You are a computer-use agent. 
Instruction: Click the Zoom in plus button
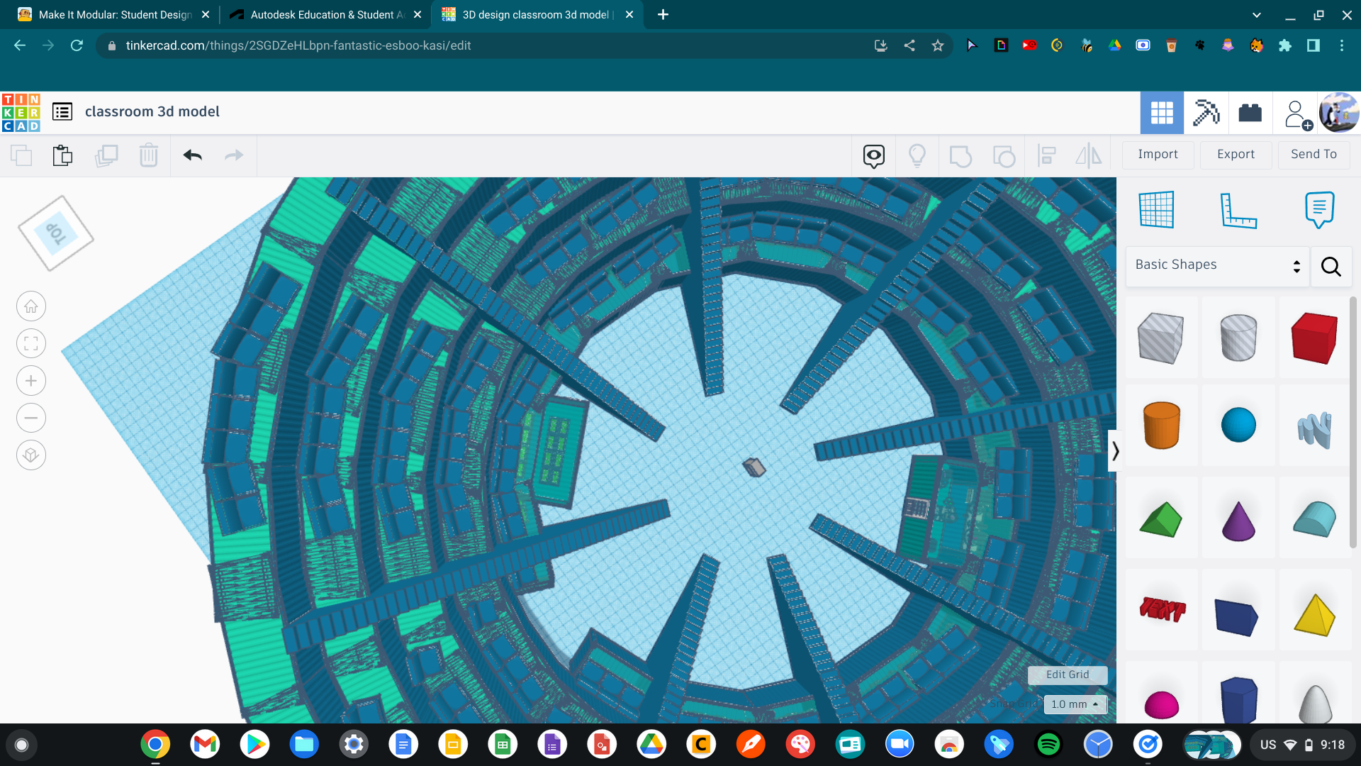pyautogui.click(x=31, y=381)
